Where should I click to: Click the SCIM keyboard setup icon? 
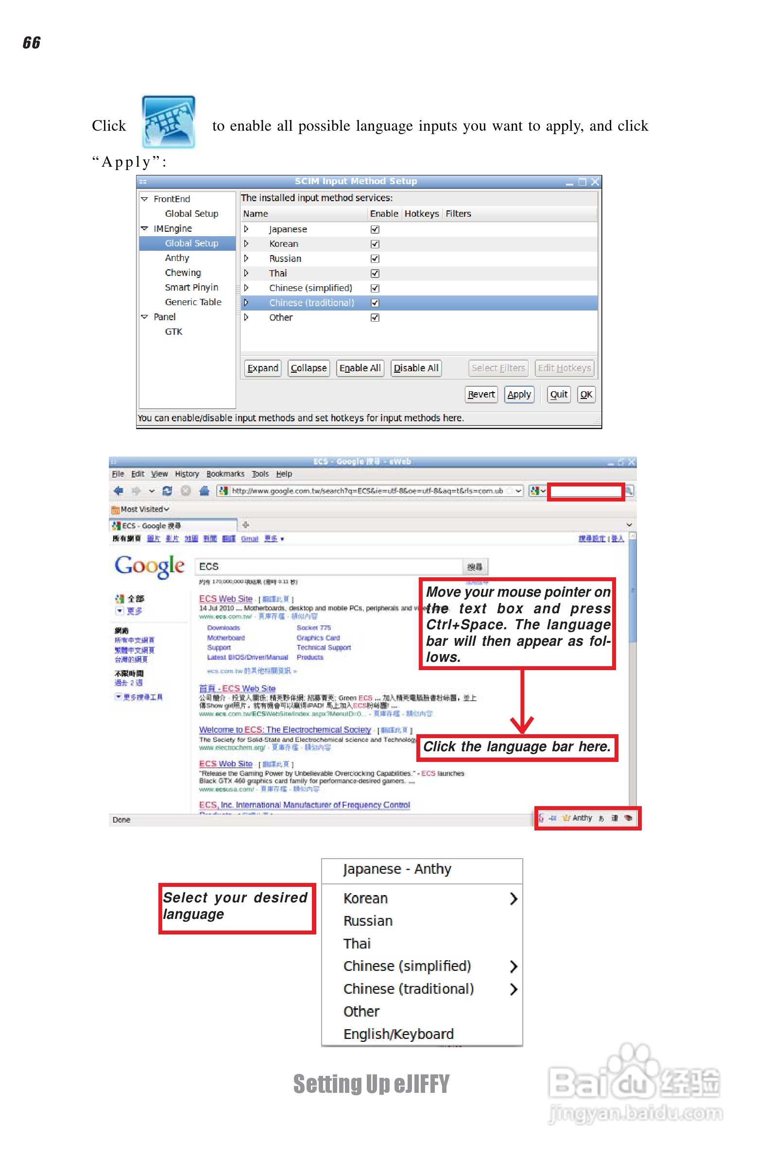tap(169, 122)
